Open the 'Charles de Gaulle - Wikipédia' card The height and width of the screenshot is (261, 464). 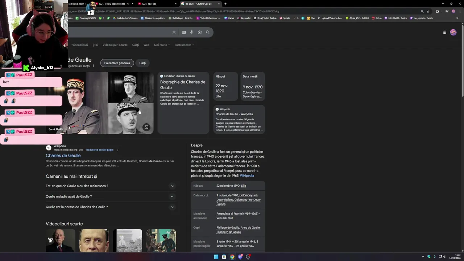tap(239, 119)
